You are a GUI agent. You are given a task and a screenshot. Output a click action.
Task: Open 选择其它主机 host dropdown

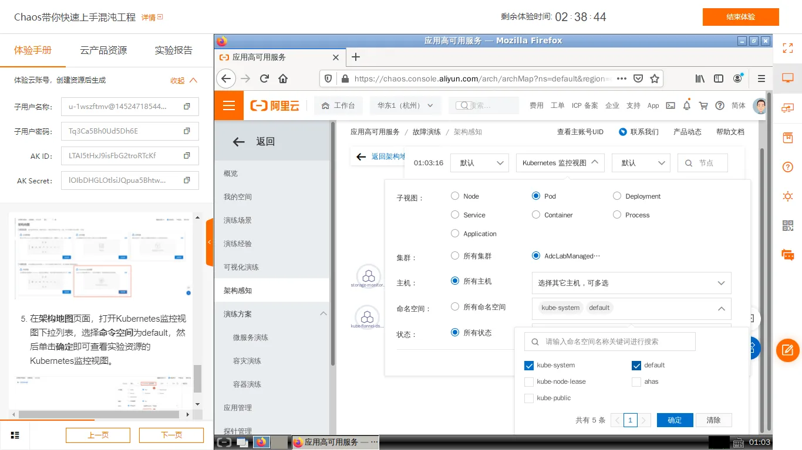click(632, 283)
